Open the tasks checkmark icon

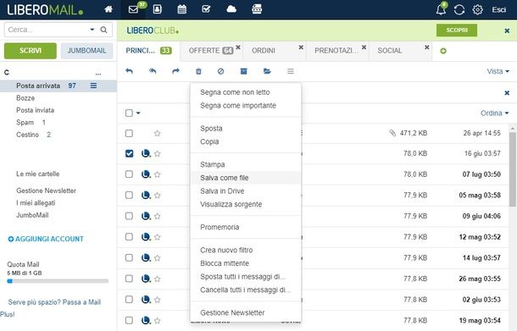click(x=206, y=9)
